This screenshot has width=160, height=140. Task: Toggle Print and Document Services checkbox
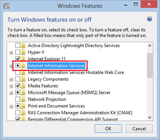click(18, 106)
